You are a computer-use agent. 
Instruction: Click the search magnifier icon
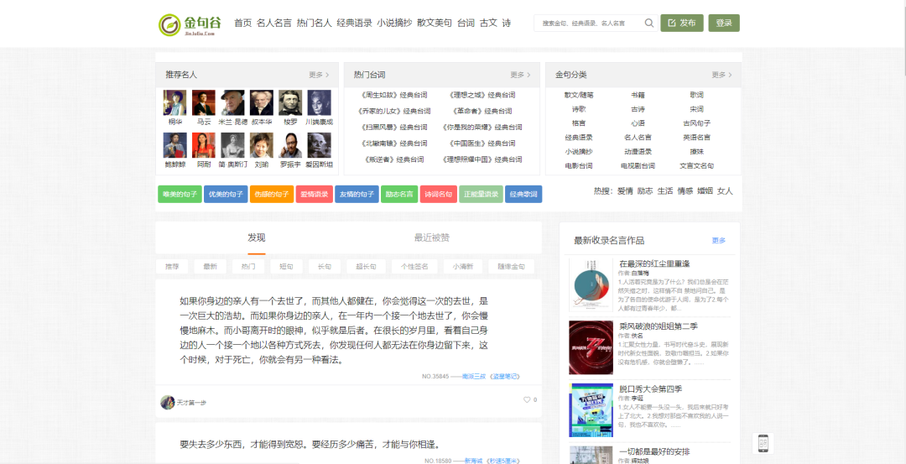point(649,23)
